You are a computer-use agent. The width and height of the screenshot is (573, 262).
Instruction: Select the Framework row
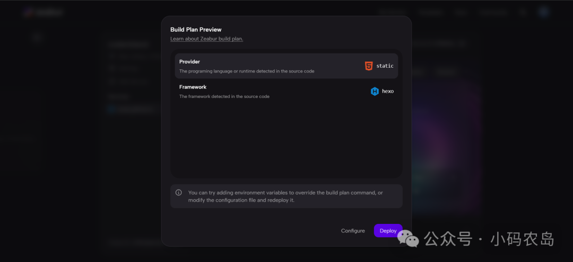tap(286, 92)
